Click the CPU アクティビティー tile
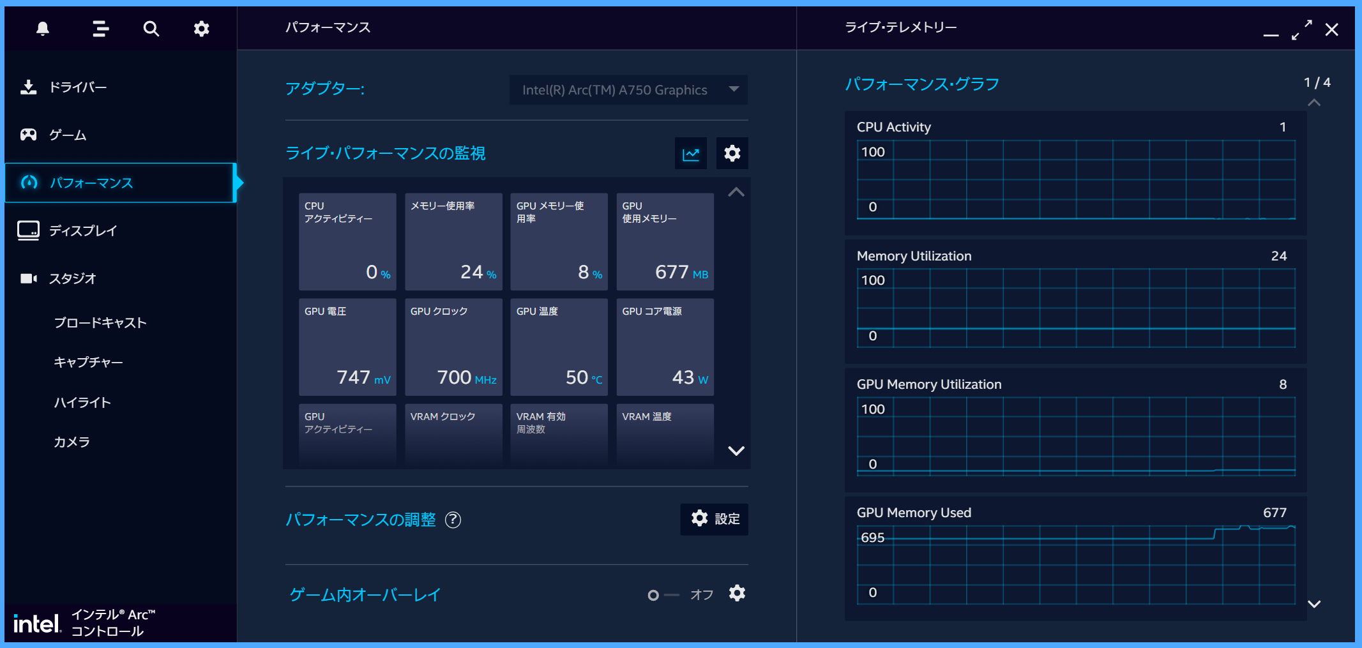This screenshot has height=648, width=1362. pyautogui.click(x=347, y=242)
